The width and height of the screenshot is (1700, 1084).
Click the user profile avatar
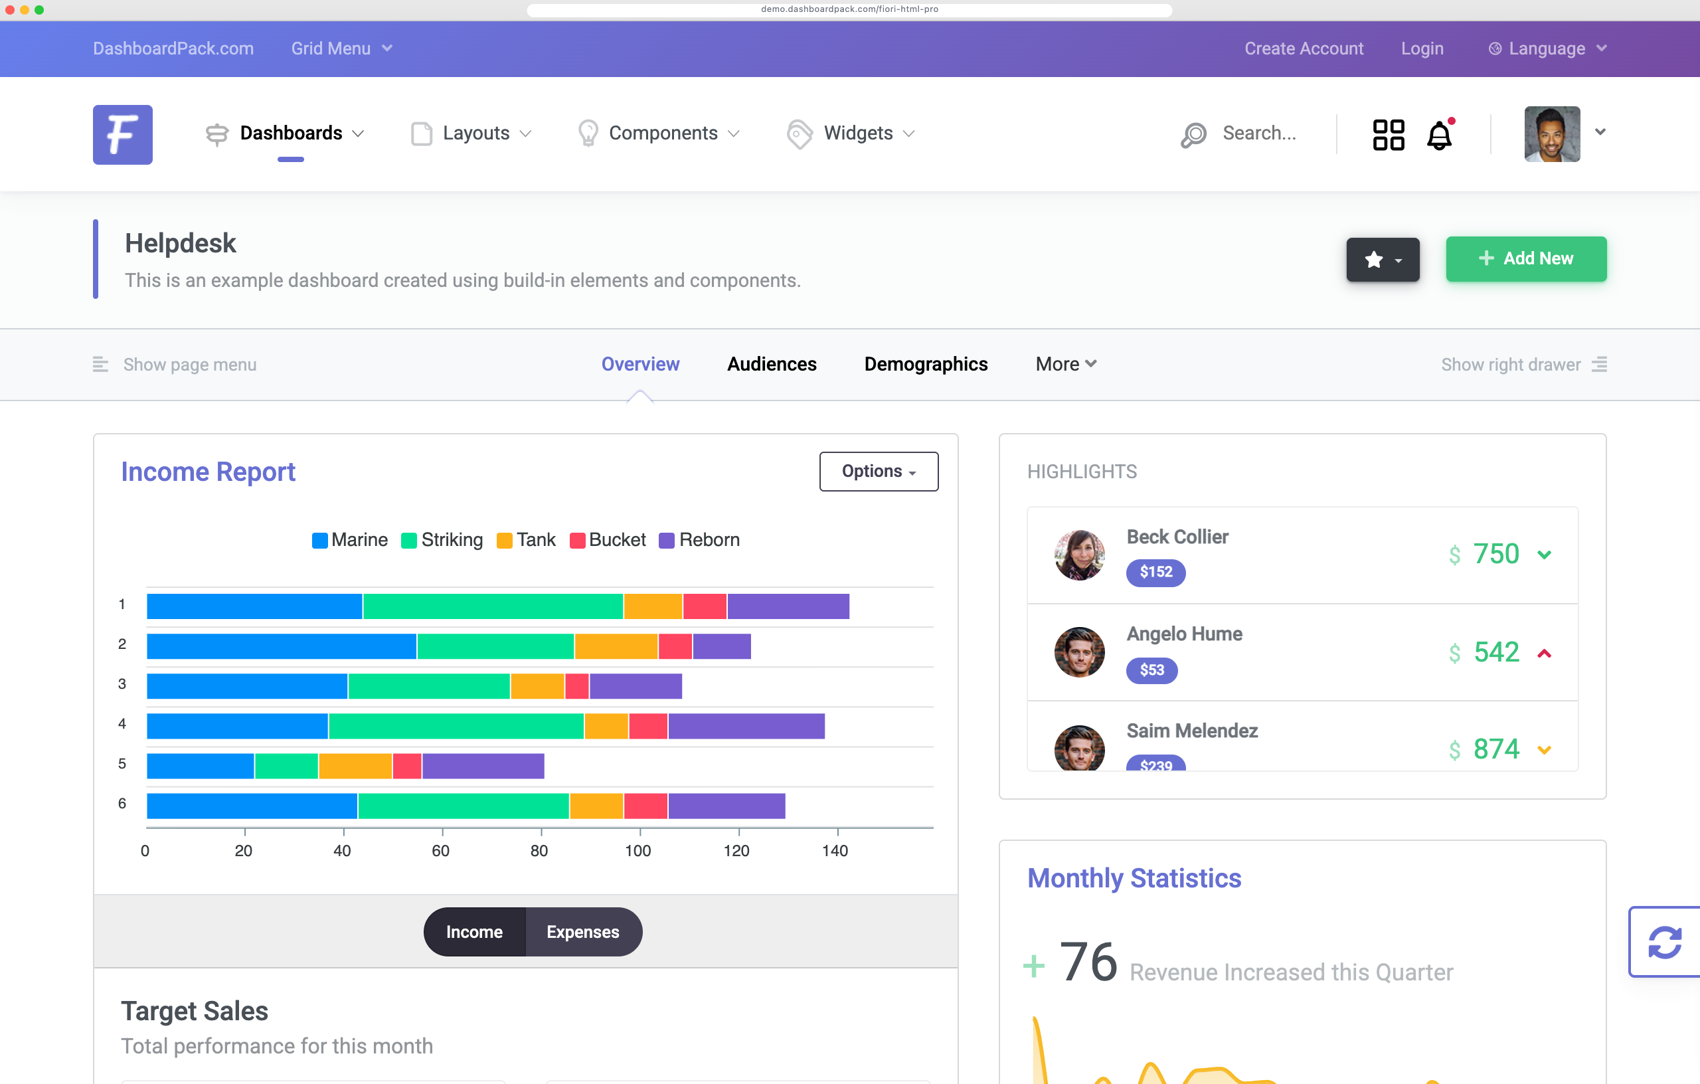click(x=1552, y=134)
